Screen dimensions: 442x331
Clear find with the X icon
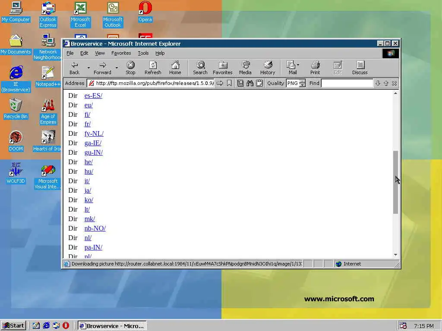(x=394, y=83)
